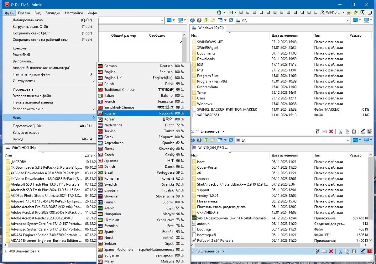This screenshot has width=376, height=264.
Task: Click view mode icon in C:\ pane
Action: click(220, 20)
